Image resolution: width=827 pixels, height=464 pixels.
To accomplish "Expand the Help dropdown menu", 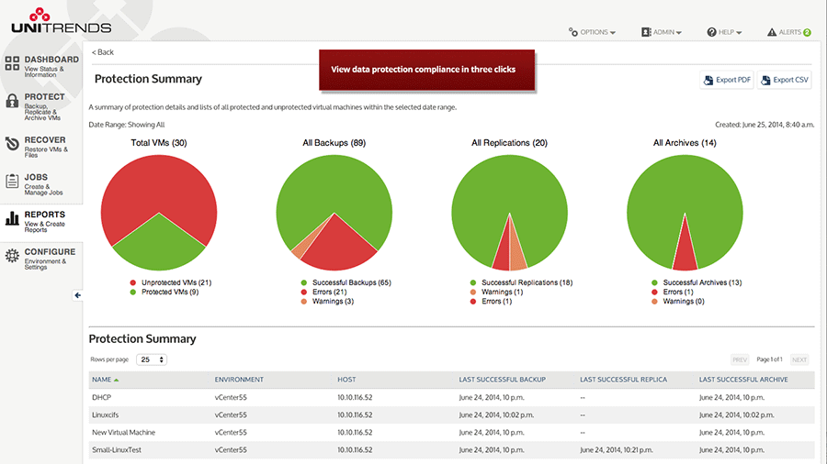I will pos(724,32).
